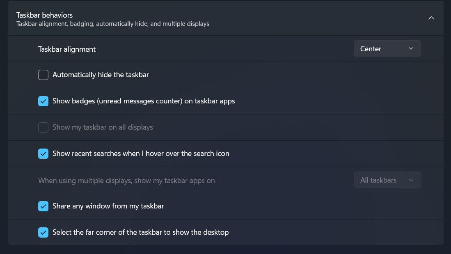Click the chevron on the All taskbars dropdown

[x=411, y=180]
